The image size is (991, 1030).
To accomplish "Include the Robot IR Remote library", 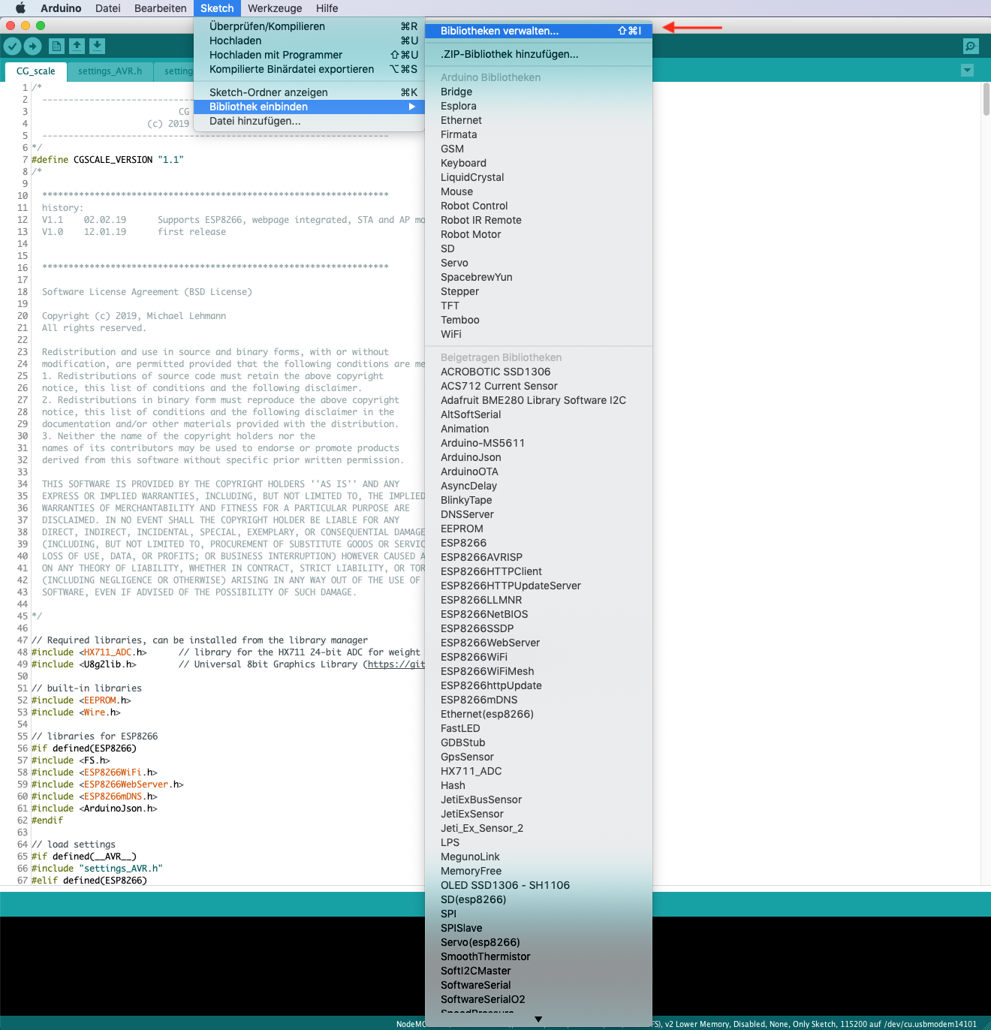I will 538,220.
